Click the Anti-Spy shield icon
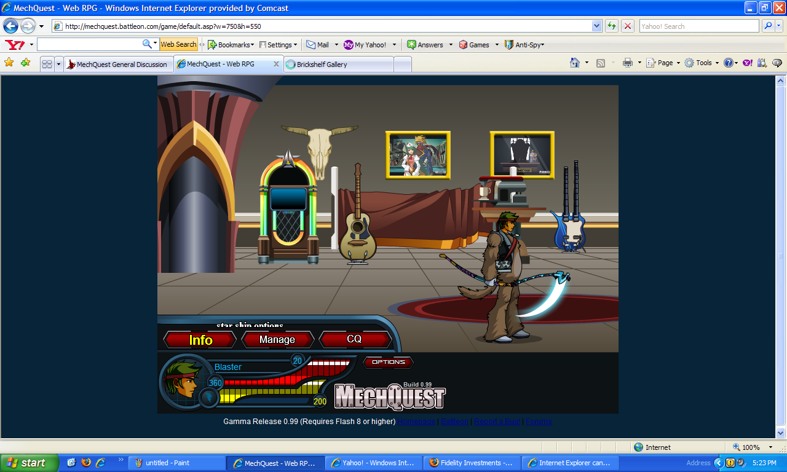 508,45
